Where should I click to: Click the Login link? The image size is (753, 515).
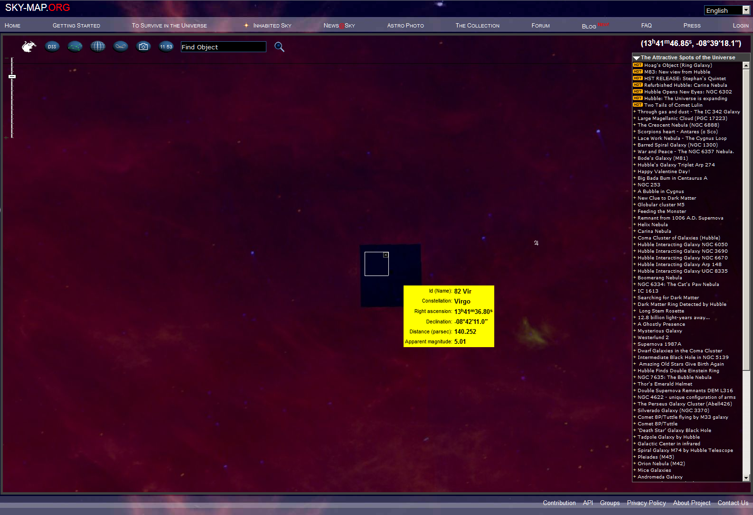(741, 26)
